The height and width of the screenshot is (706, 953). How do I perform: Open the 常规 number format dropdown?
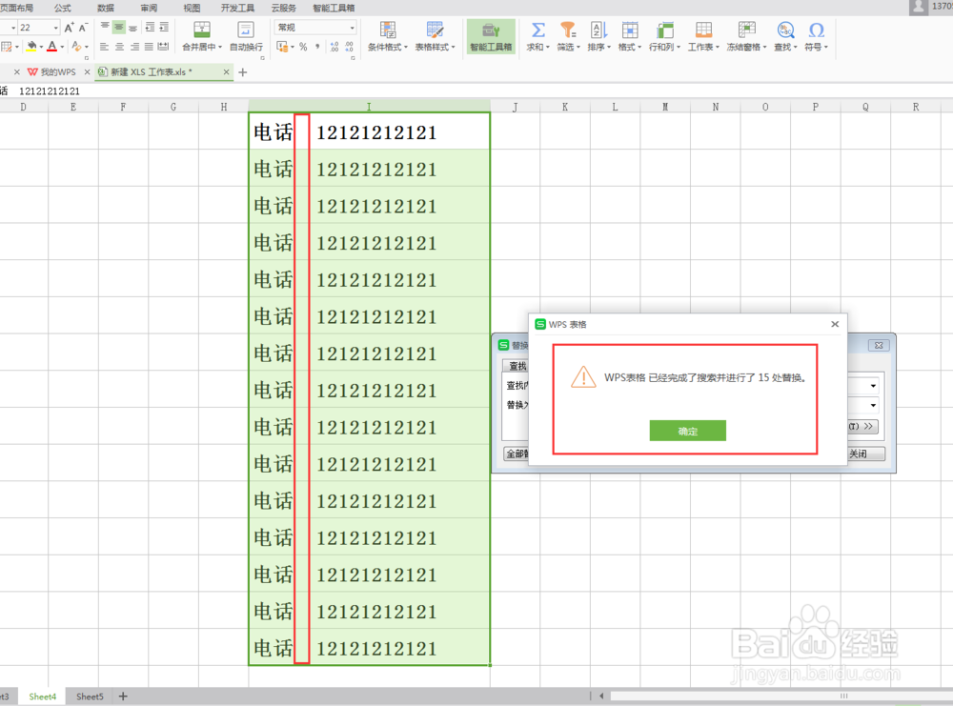352,28
